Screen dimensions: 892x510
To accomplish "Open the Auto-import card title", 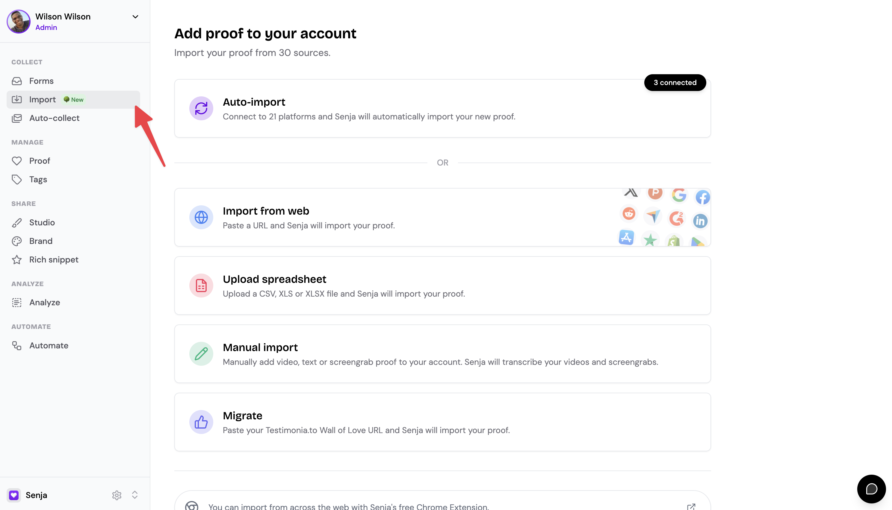I will tap(254, 102).
